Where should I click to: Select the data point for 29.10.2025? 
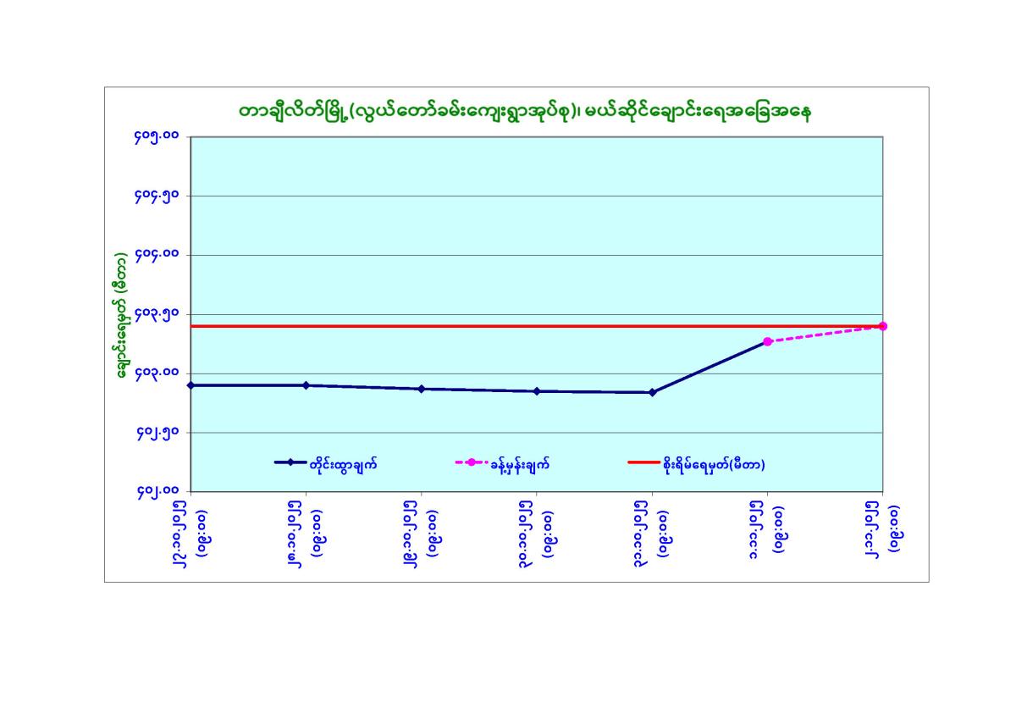[422, 389]
